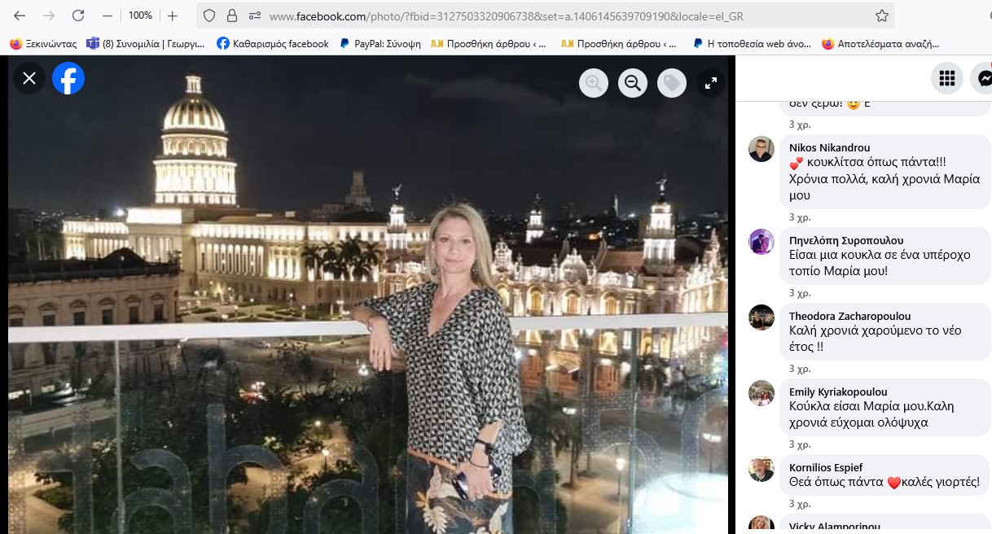Open Καθαρισμός facebook bookmark
Screen dimensions: 992x534
coord(273,44)
